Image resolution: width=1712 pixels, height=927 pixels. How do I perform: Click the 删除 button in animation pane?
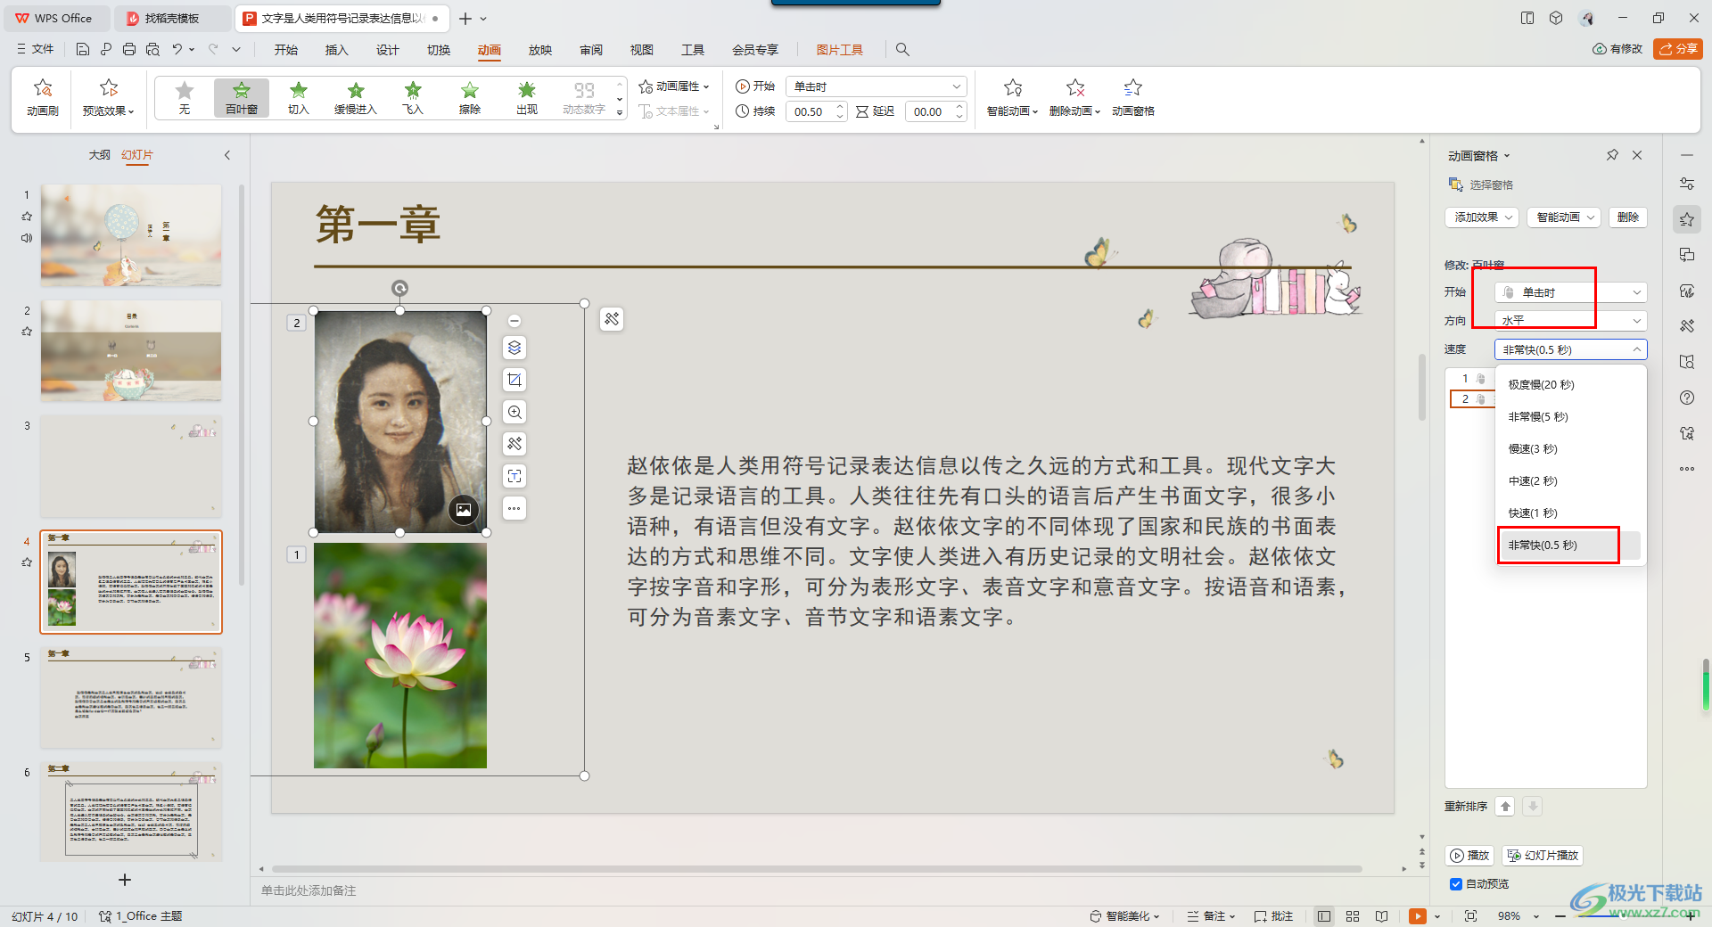point(1628,217)
